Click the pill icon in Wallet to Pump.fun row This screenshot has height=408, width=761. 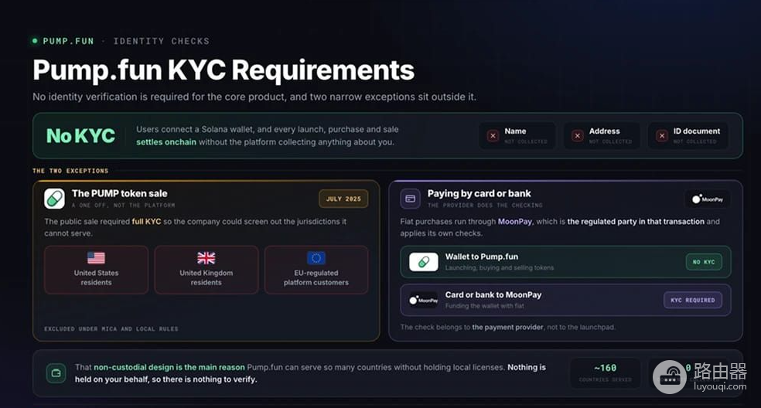[424, 262]
